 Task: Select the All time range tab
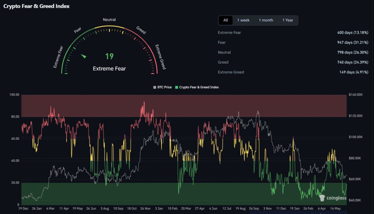226,20
